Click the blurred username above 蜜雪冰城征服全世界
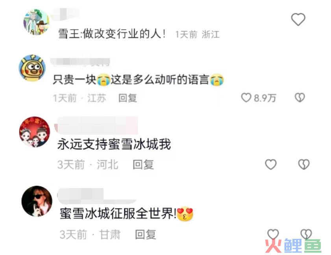Screen dimensions: 331x255 (x=97, y=196)
